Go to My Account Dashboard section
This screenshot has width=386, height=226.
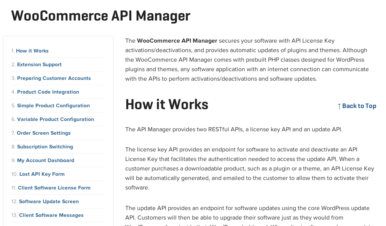(46, 161)
